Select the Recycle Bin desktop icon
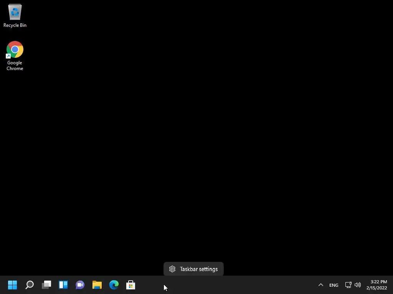 15,15
